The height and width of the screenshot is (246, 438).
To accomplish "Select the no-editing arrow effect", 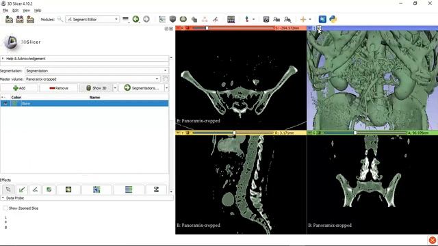I will (8, 189).
